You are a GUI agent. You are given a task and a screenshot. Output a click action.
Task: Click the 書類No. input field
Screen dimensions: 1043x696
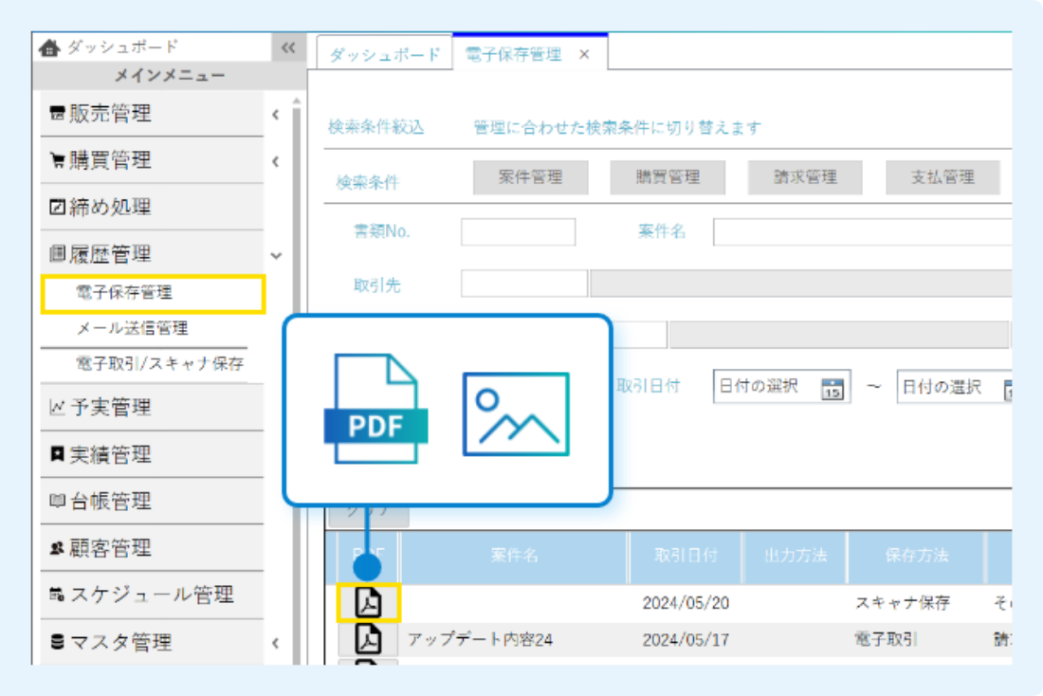coord(518,232)
